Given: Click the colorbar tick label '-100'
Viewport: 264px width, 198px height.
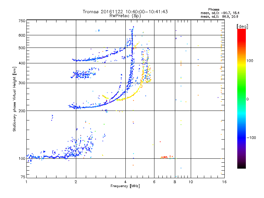Looking at the screenshot, I should coord(251,138).
